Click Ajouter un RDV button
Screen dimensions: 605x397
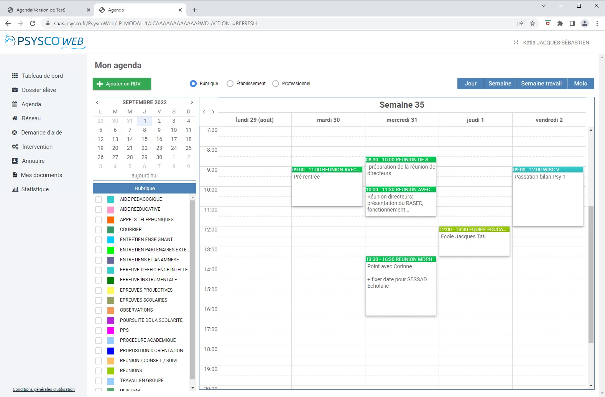point(122,84)
